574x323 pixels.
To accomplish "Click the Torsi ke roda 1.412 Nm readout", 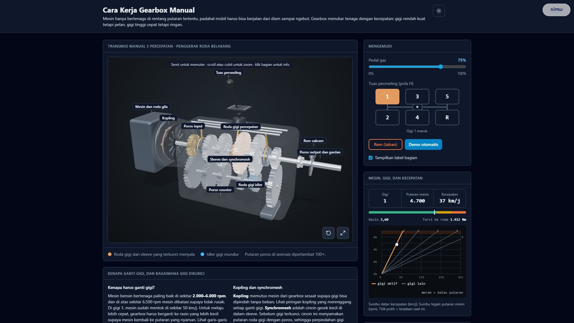I will [x=444, y=220].
